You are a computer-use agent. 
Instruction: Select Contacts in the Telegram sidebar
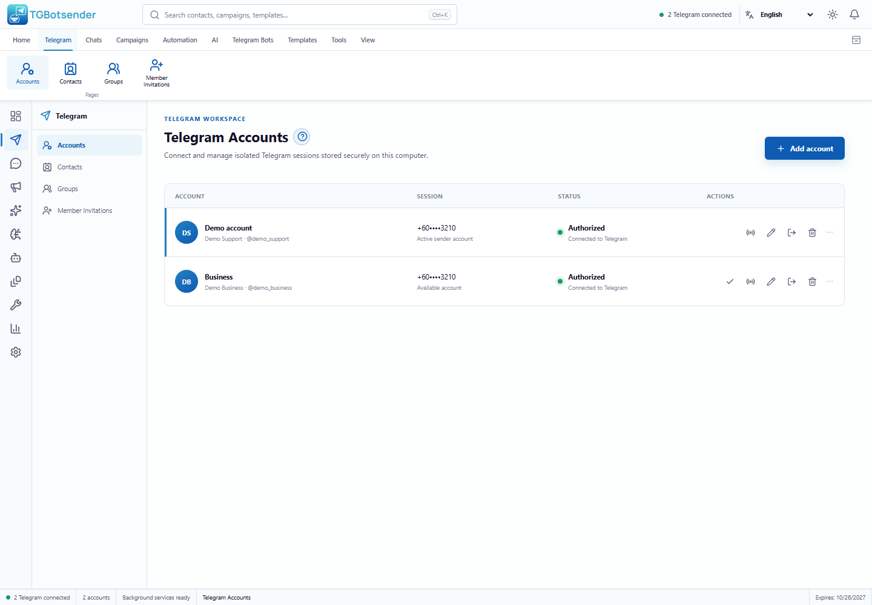89,167
